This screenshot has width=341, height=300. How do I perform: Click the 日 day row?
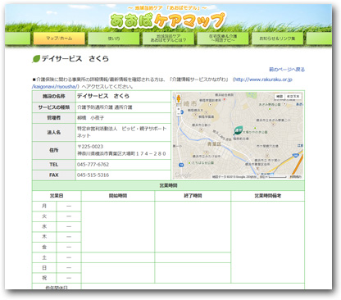(x=57, y=268)
